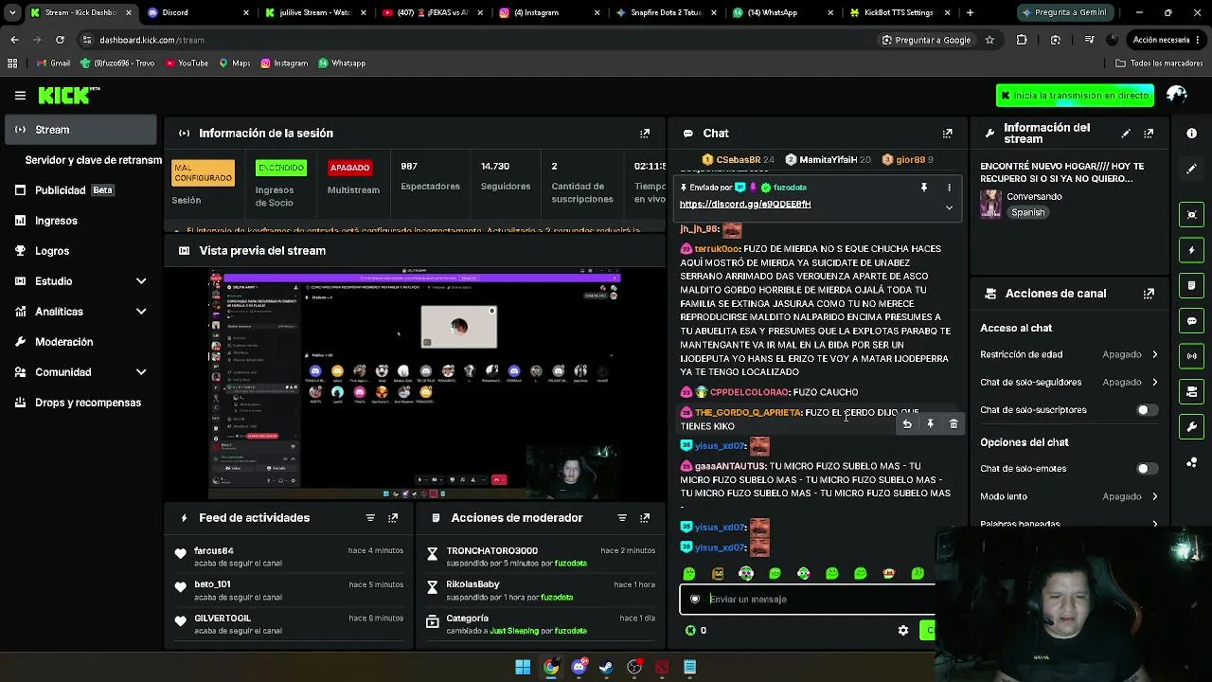Click the notes document icon in right rail

coord(1192,285)
